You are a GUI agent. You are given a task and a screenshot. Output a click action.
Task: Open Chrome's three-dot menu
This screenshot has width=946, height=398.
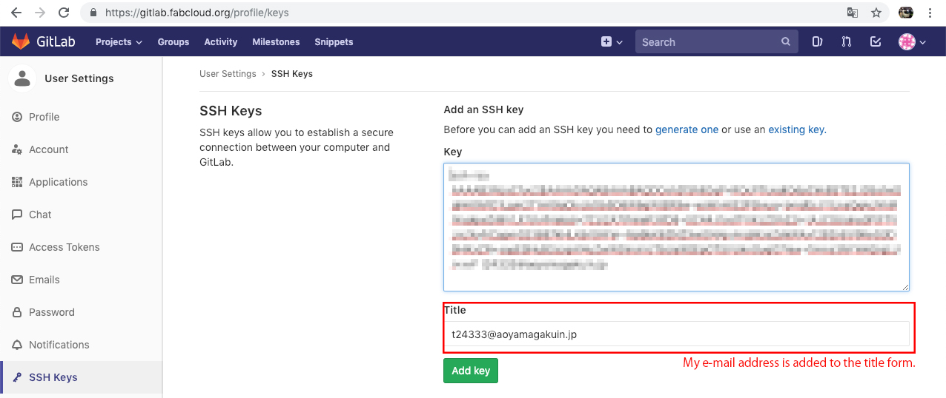point(930,13)
